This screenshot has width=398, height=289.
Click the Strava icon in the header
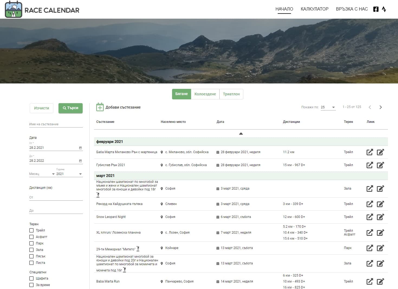pyautogui.click(x=384, y=9)
